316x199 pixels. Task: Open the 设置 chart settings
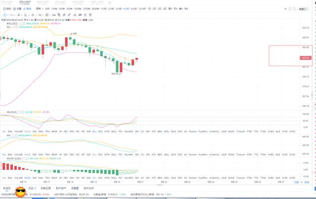pos(17,9)
